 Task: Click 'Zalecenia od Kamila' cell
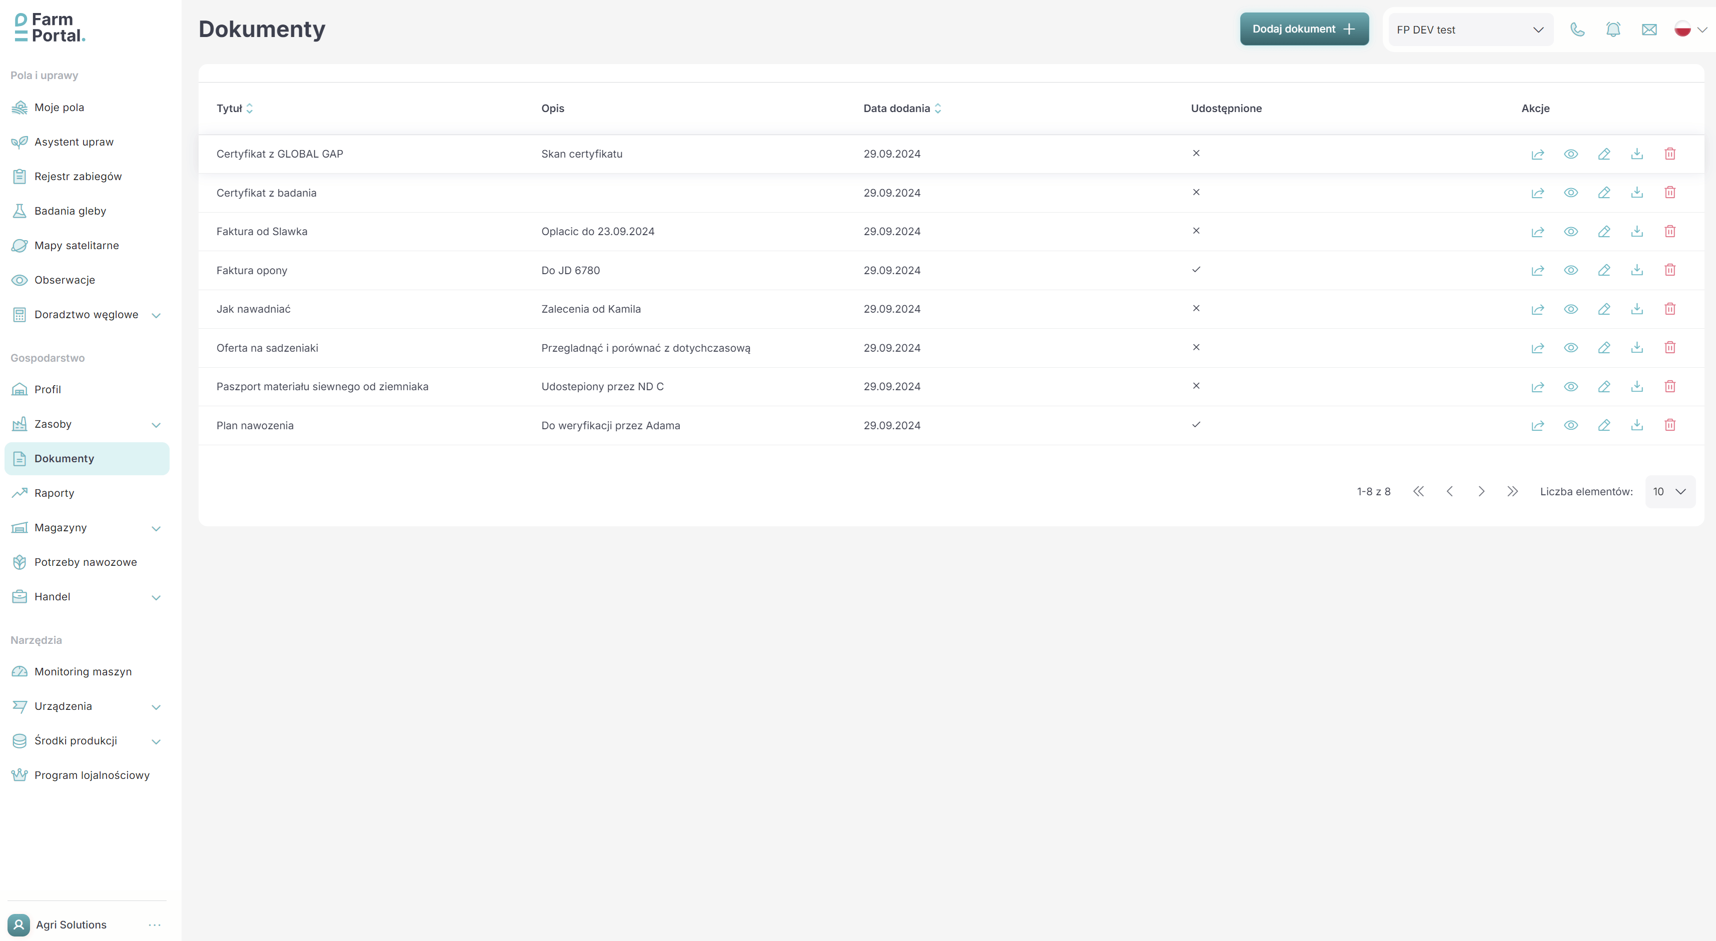pyautogui.click(x=591, y=309)
